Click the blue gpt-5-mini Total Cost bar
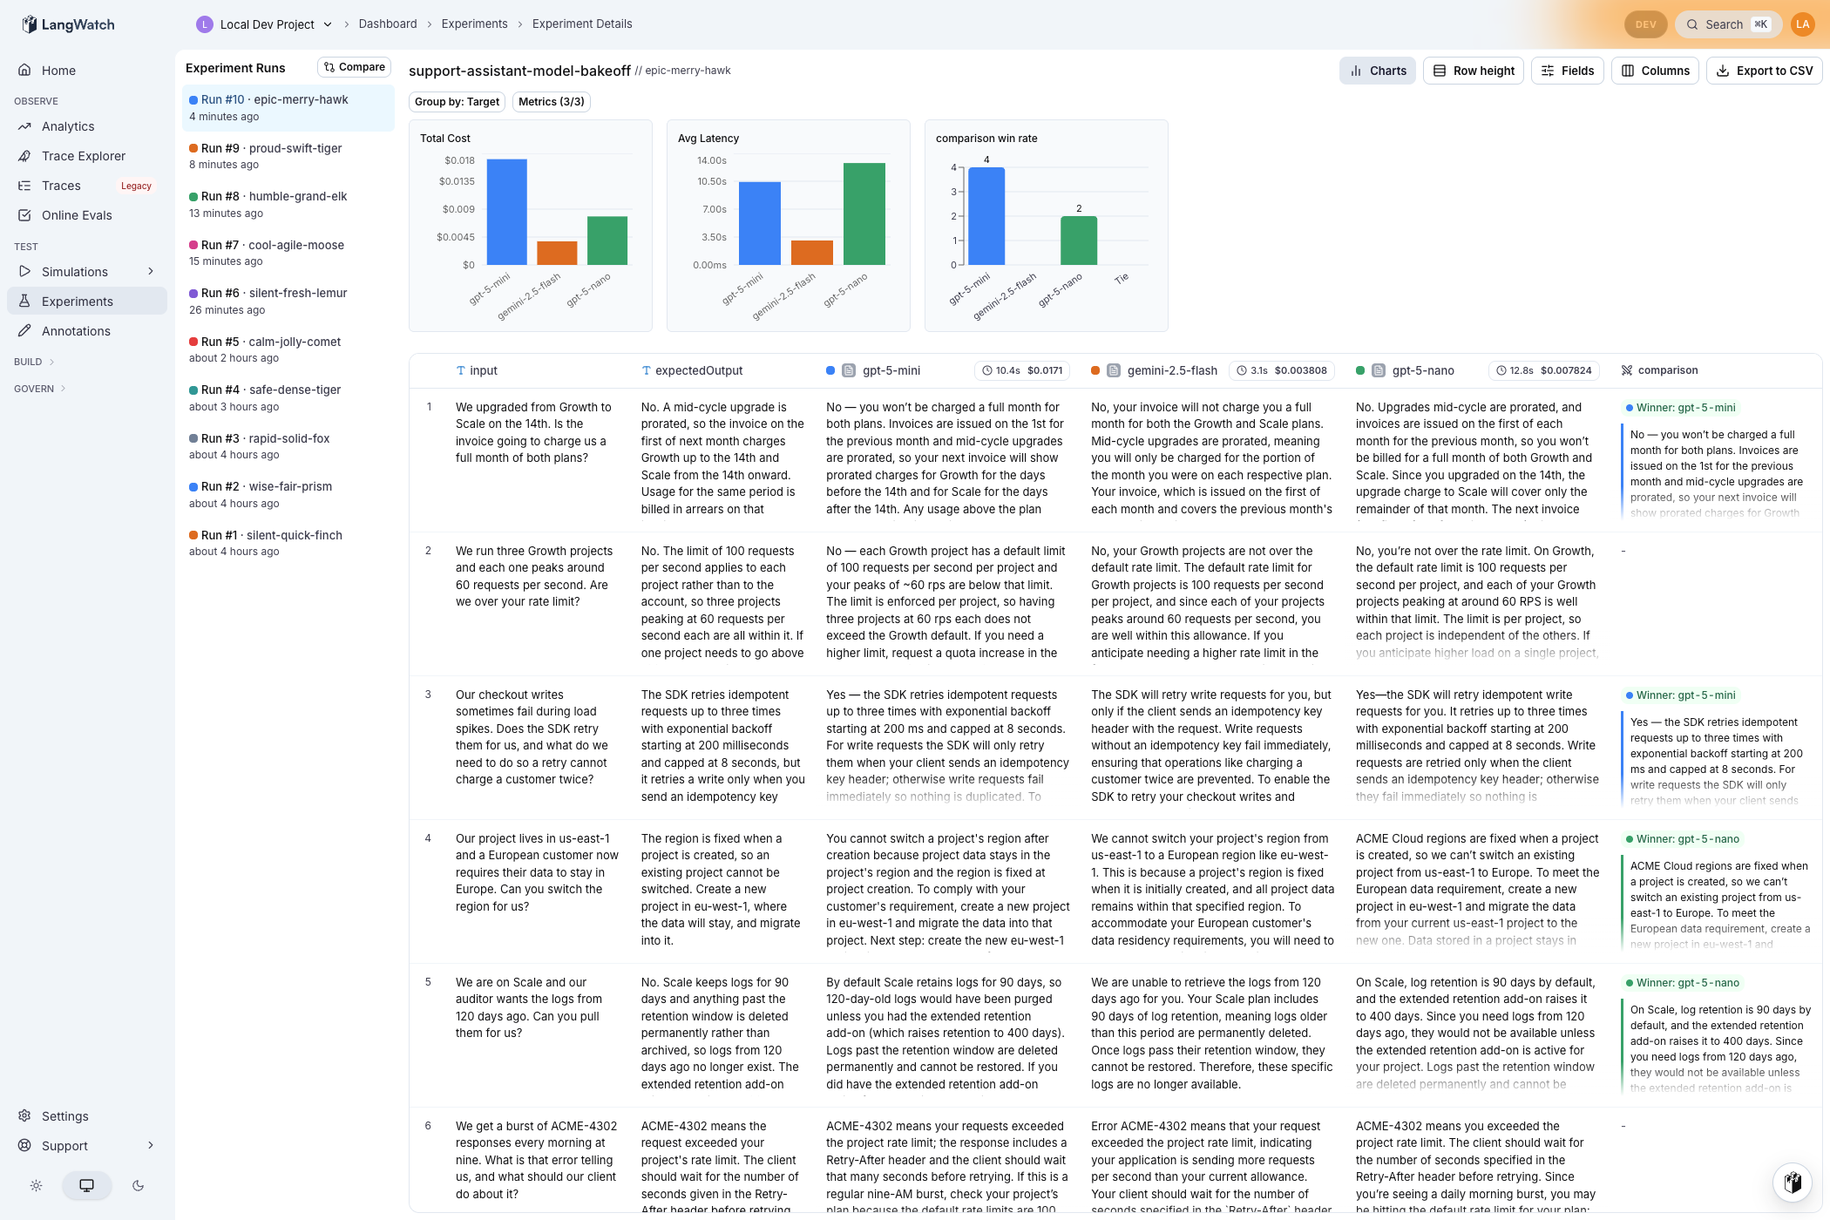 [x=507, y=212]
